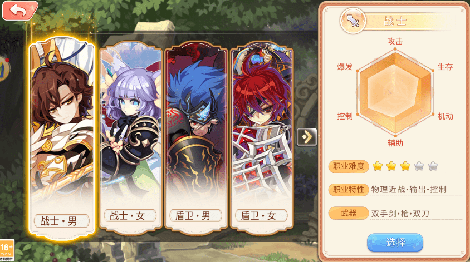Click the sword class icon beside 战士
This screenshot has height=262, width=470.
click(x=353, y=21)
